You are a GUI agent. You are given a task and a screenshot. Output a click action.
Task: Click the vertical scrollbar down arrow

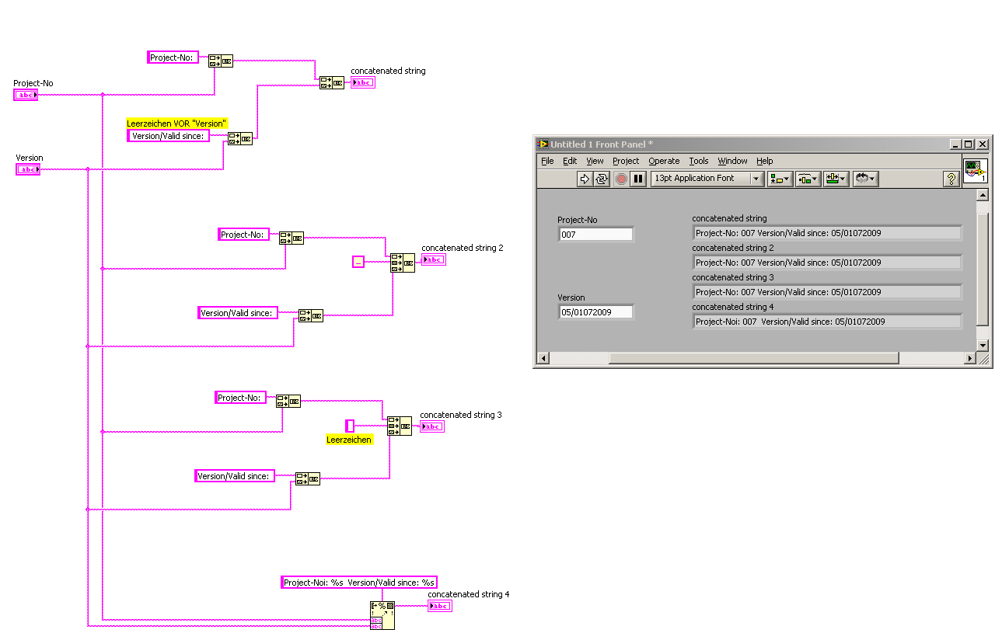983,345
